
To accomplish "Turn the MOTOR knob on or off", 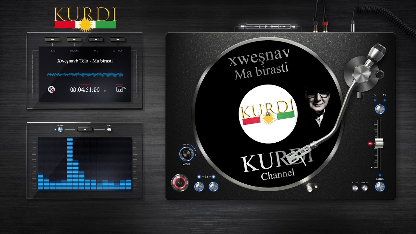I will (187, 154).
